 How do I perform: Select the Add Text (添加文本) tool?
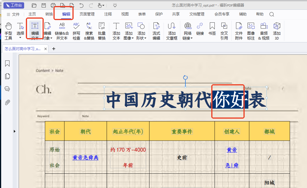[x=116, y=31]
